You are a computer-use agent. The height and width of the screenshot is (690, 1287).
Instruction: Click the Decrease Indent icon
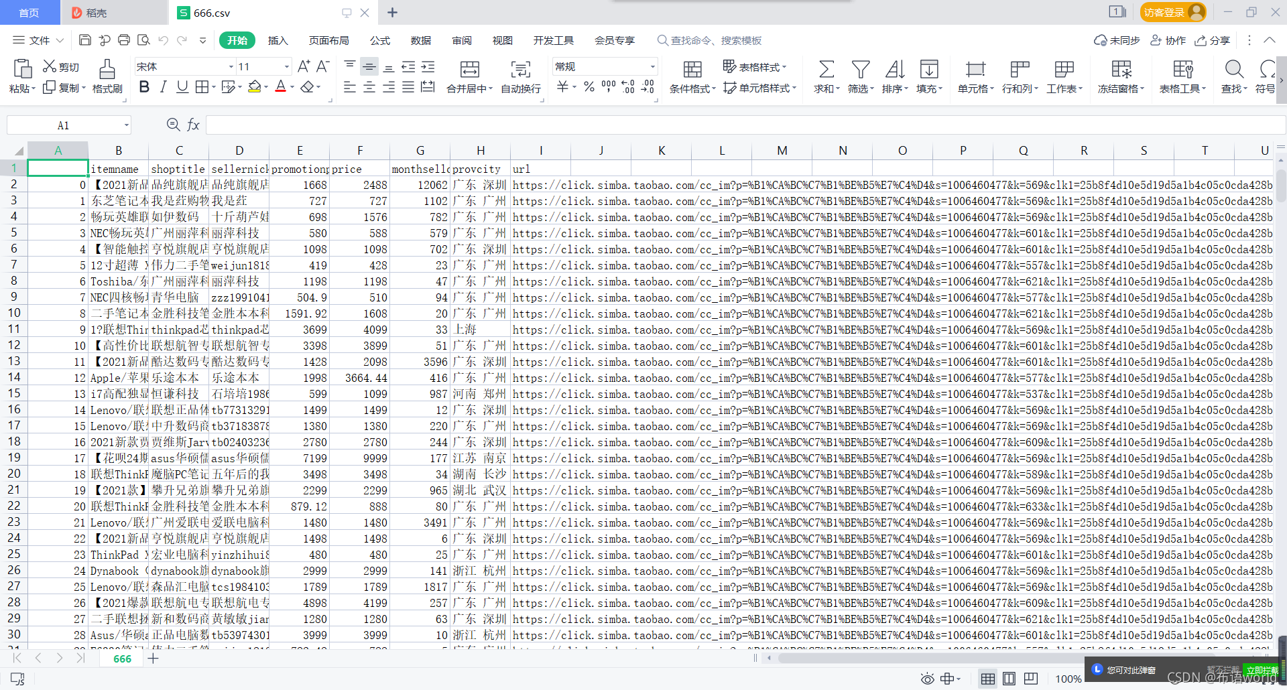pyautogui.click(x=408, y=66)
